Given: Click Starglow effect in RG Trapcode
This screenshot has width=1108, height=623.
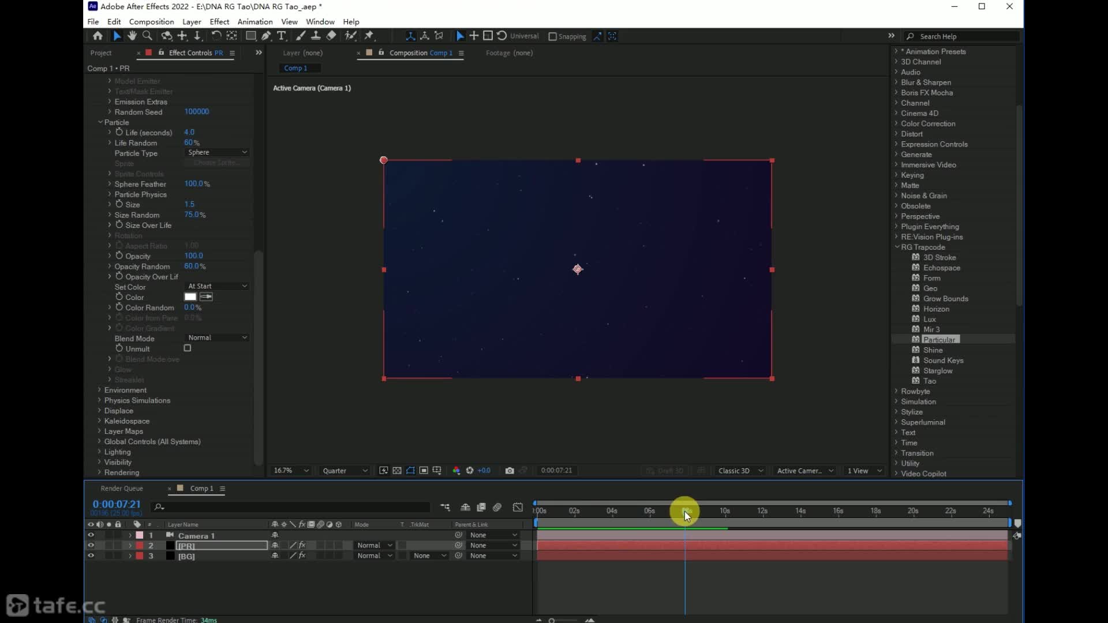Looking at the screenshot, I should coord(938,370).
